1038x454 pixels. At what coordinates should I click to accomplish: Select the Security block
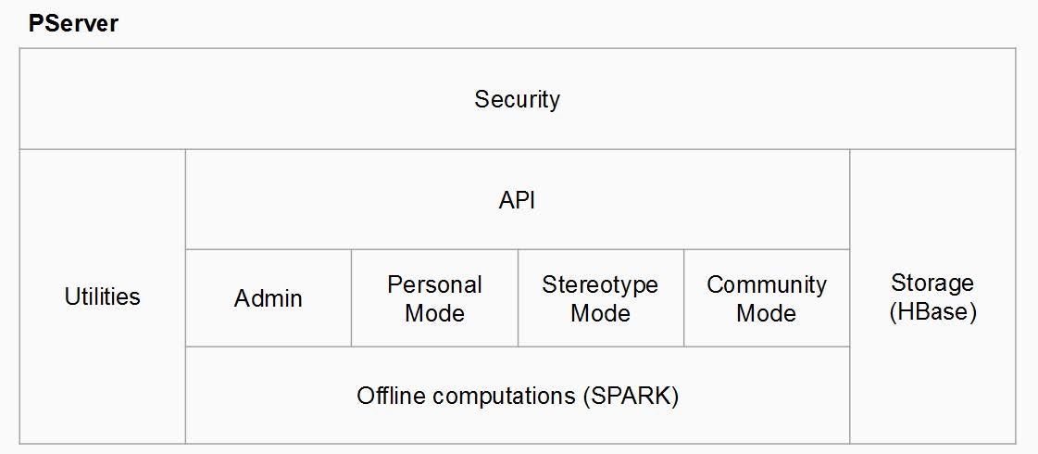coord(517,99)
